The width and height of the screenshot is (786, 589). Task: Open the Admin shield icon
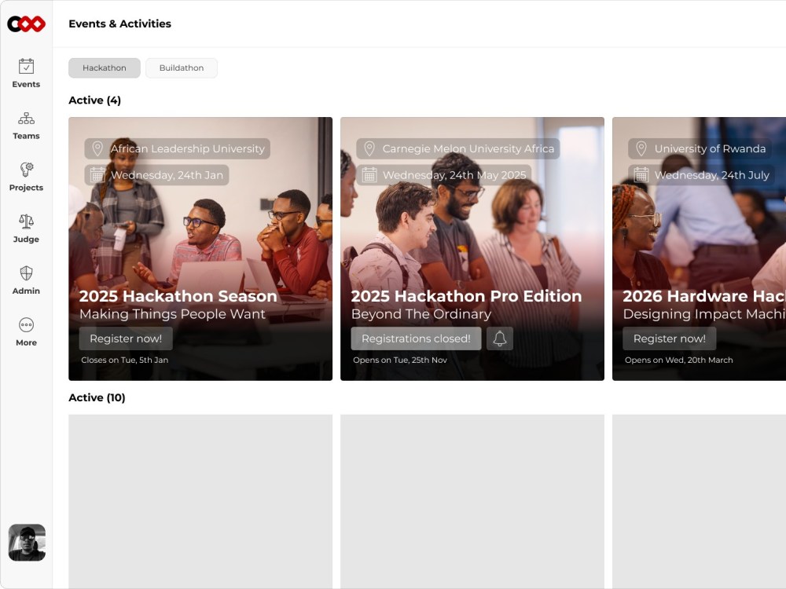26,273
